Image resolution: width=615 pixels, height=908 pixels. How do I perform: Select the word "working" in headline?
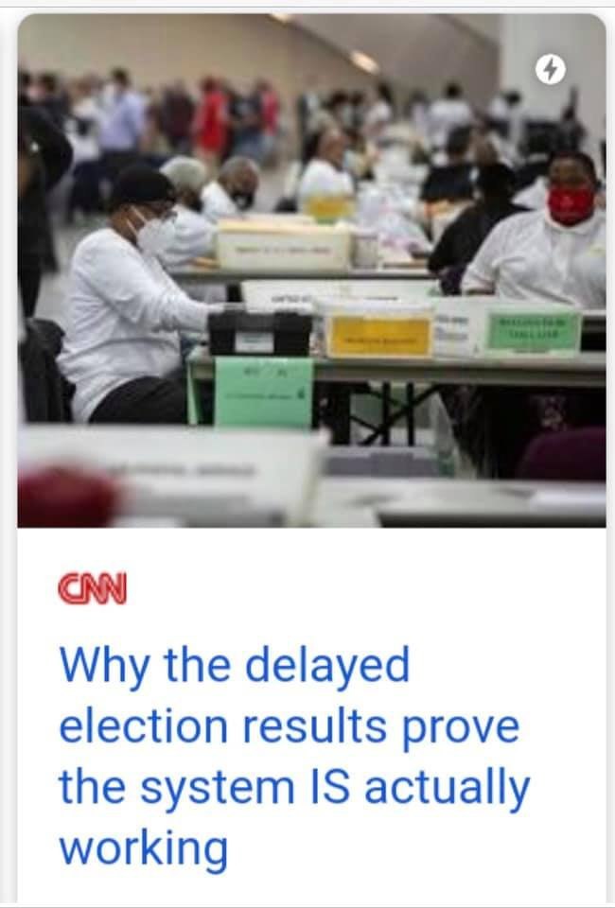[144, 850]
